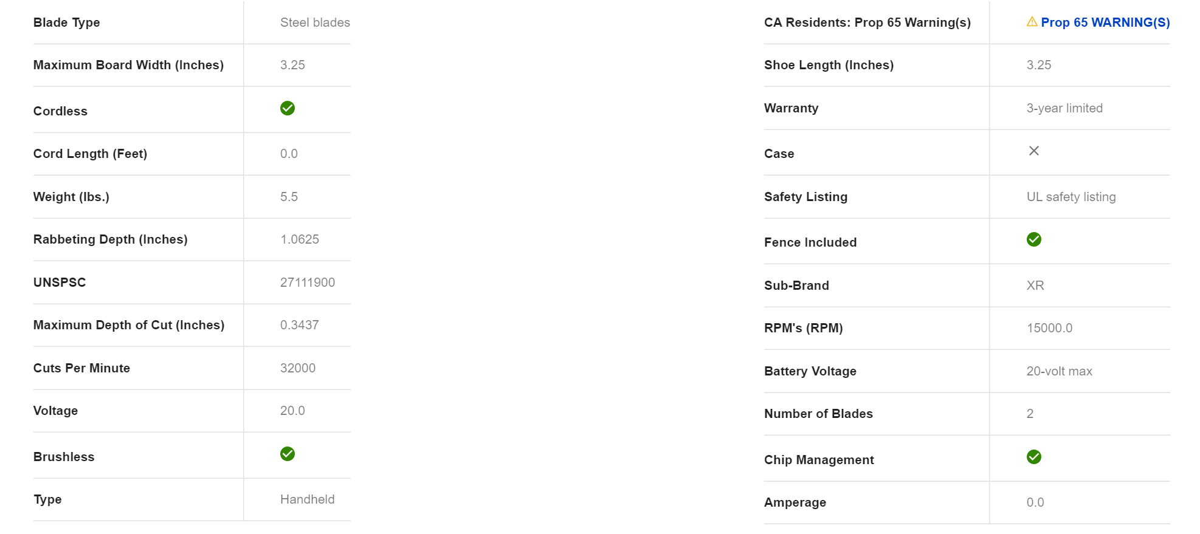Select the Cuts Per Minute value 32000
1200x534 pixels.
[297, 368]
